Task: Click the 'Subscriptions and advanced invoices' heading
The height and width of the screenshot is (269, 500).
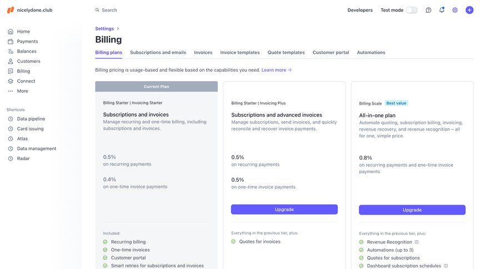Action: (x=277, y=115)
